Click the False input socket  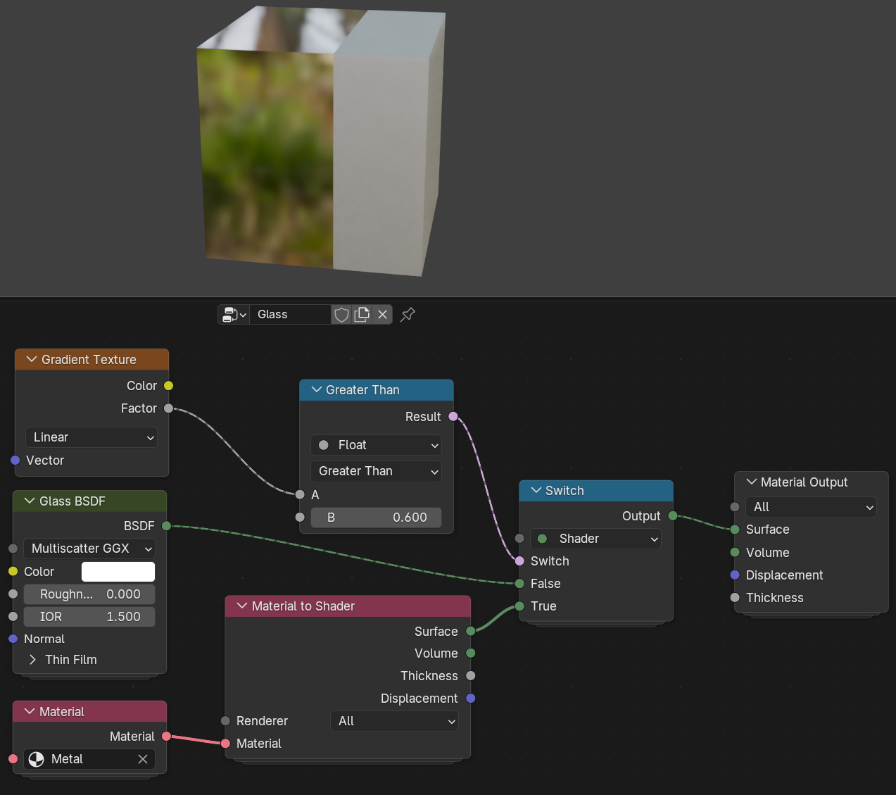coord(519,583)
